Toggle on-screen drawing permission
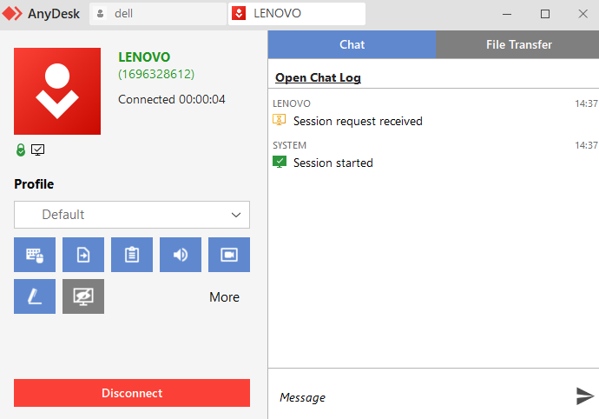The width and height of the screenshot is (599, 419). [x=35, y=296]
